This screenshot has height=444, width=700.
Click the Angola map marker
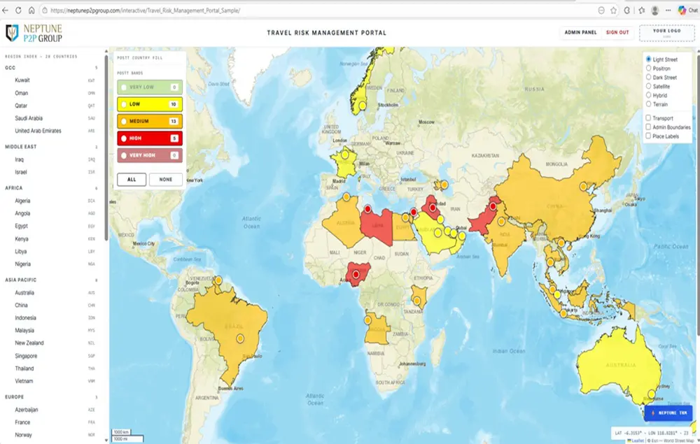pyautogui.click(x=367, y=320)
